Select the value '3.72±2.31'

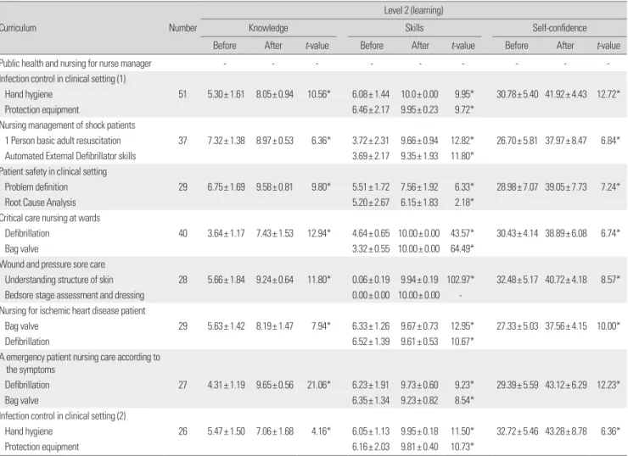pos(371,141)
